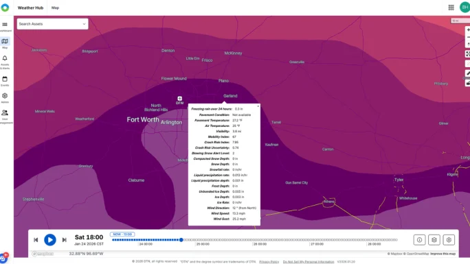Click the Stephenville city label
Image resolution: width=470 pixels, height=264 pixels.
[x=33, y=199]
